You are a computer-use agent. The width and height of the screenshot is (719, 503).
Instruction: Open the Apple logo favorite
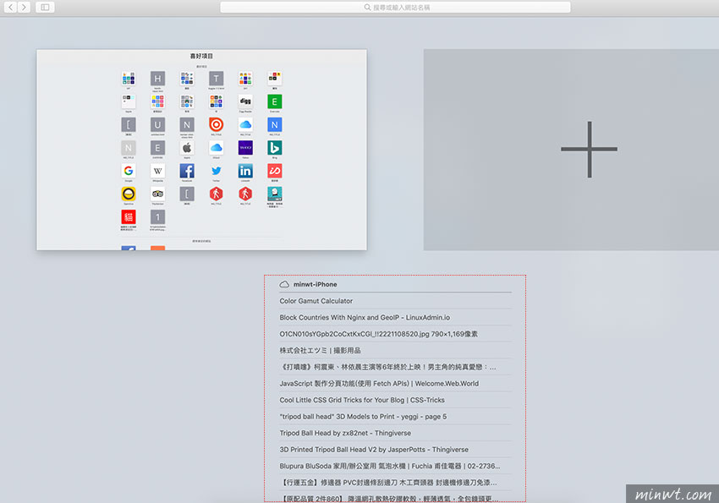coord(187,148)
